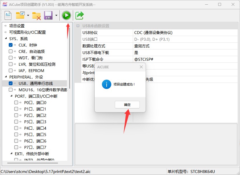This screenshot has width=240, height=175.
Task: Open dropdown arrow beside save icon
Action: pos(56,15)
